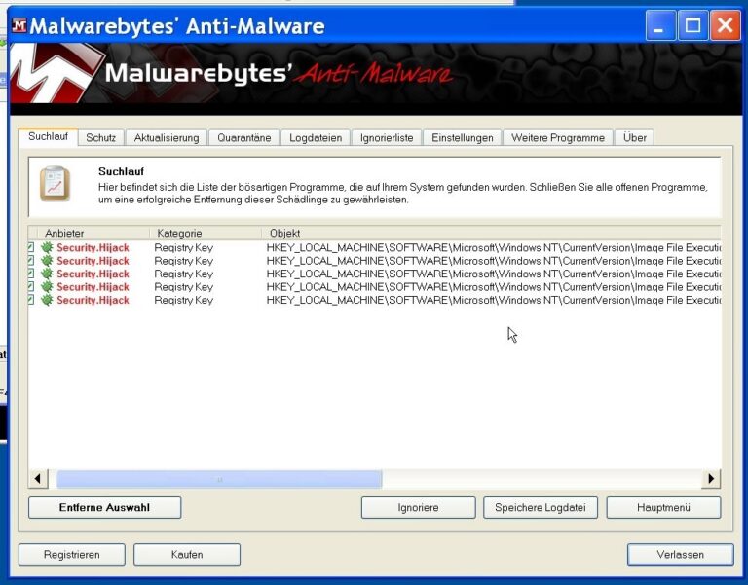Select 'Registry Key' cell in the first row

[184, 248]
